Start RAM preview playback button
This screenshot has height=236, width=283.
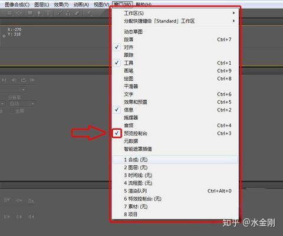click(x=32, y=80)
